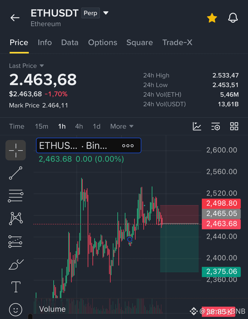248x319 pixels.
Task: Open the grid layout icon
Action: [x=234, y=126]
